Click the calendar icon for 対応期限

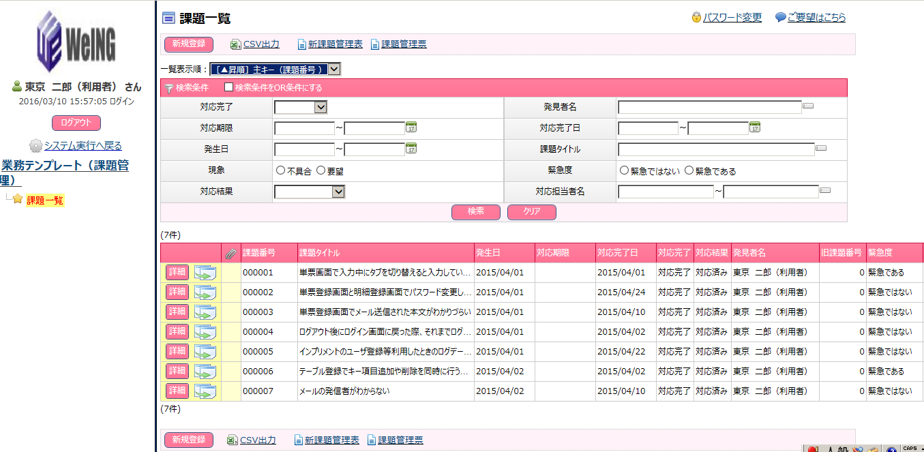(411, 127)
